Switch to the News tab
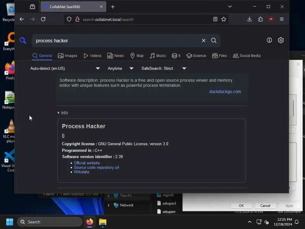Screen dimensions: 305x229 [x=116, y=56]
